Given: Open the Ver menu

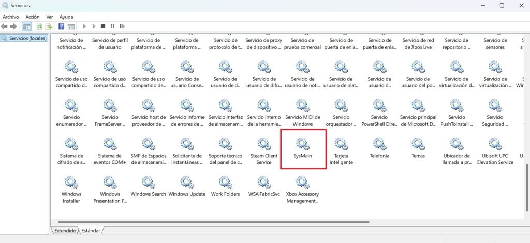Looking at the screenshot, I should [50, 17].
